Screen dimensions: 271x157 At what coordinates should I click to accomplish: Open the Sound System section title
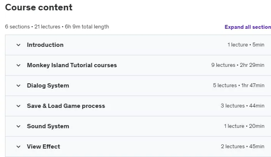[x=48, y=126]
